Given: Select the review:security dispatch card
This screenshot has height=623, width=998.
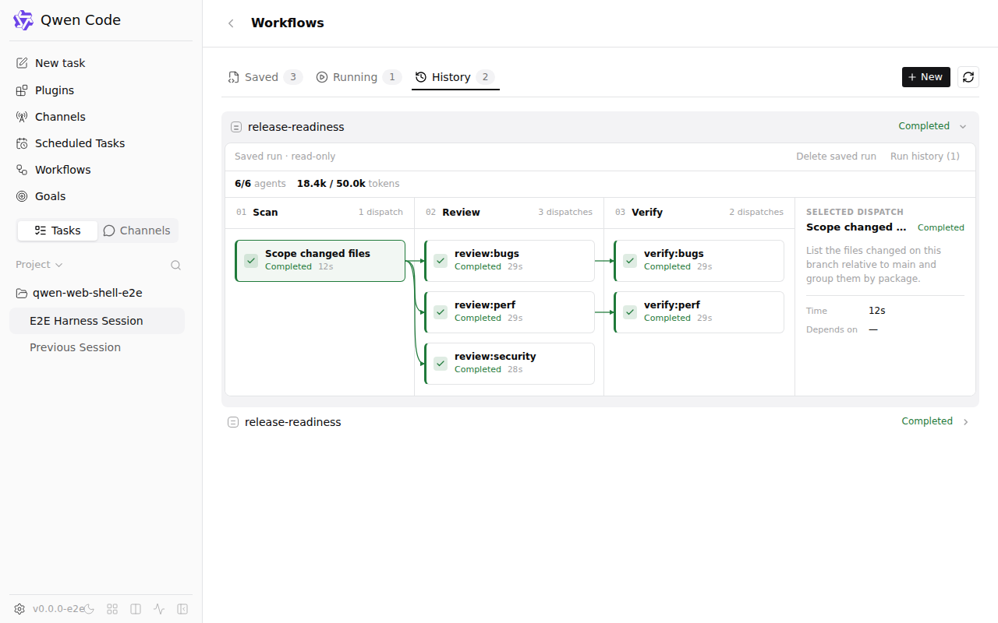Looking at the screenshot, I should [509, 364].
